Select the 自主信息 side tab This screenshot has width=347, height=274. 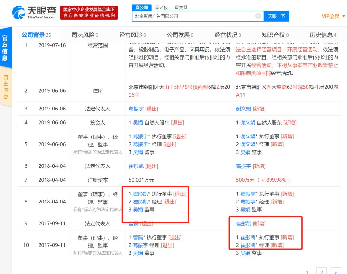tap(6, 87)
